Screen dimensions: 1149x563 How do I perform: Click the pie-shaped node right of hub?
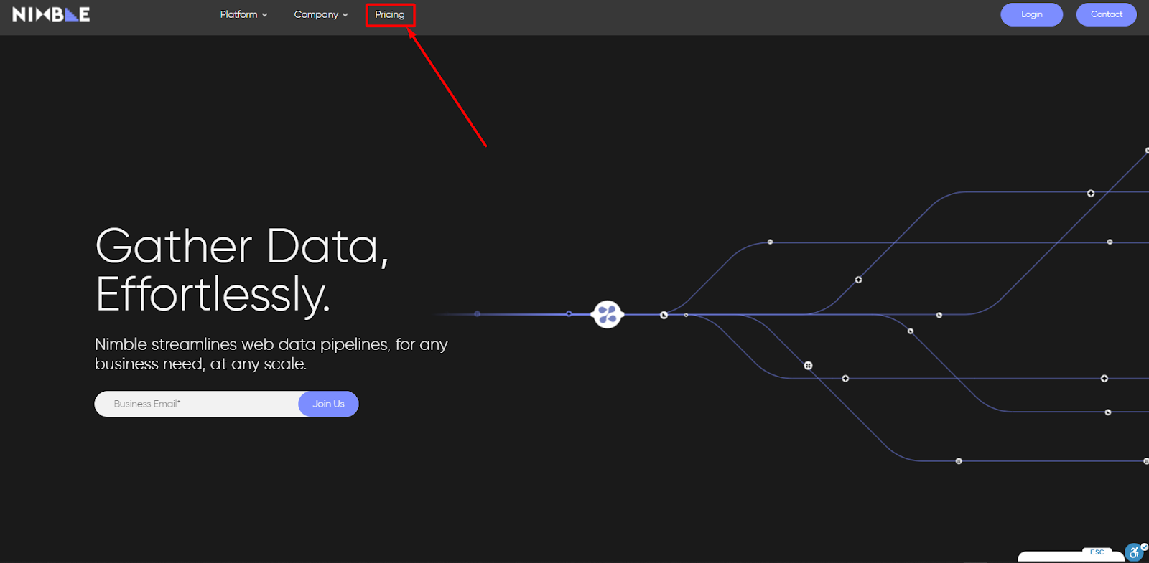point(664,315)
